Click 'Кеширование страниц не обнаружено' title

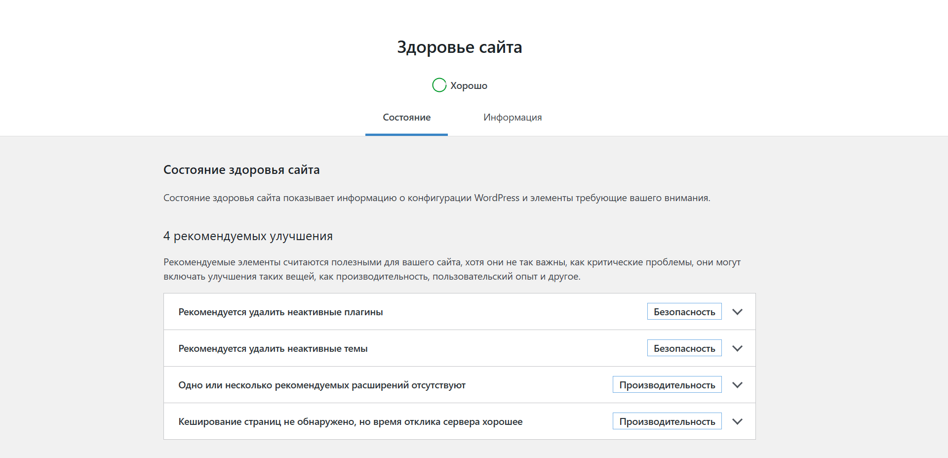pos(350,421)
